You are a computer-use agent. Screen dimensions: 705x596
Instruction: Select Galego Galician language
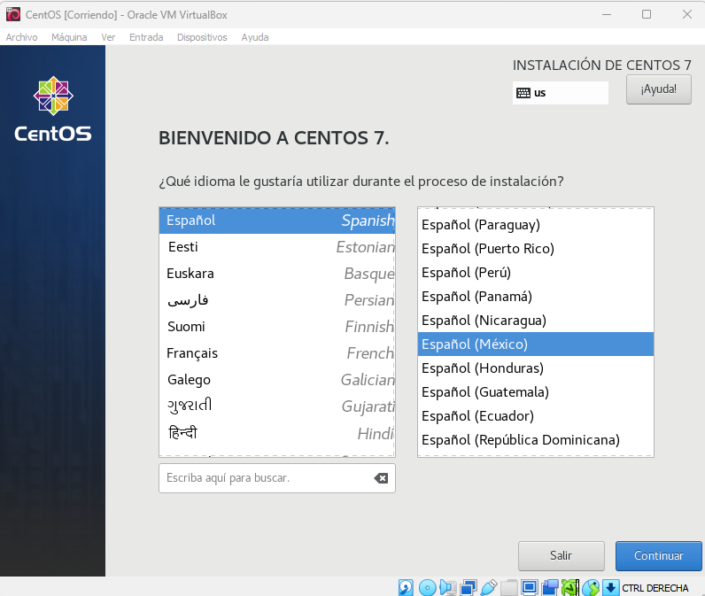click(277, 379)
